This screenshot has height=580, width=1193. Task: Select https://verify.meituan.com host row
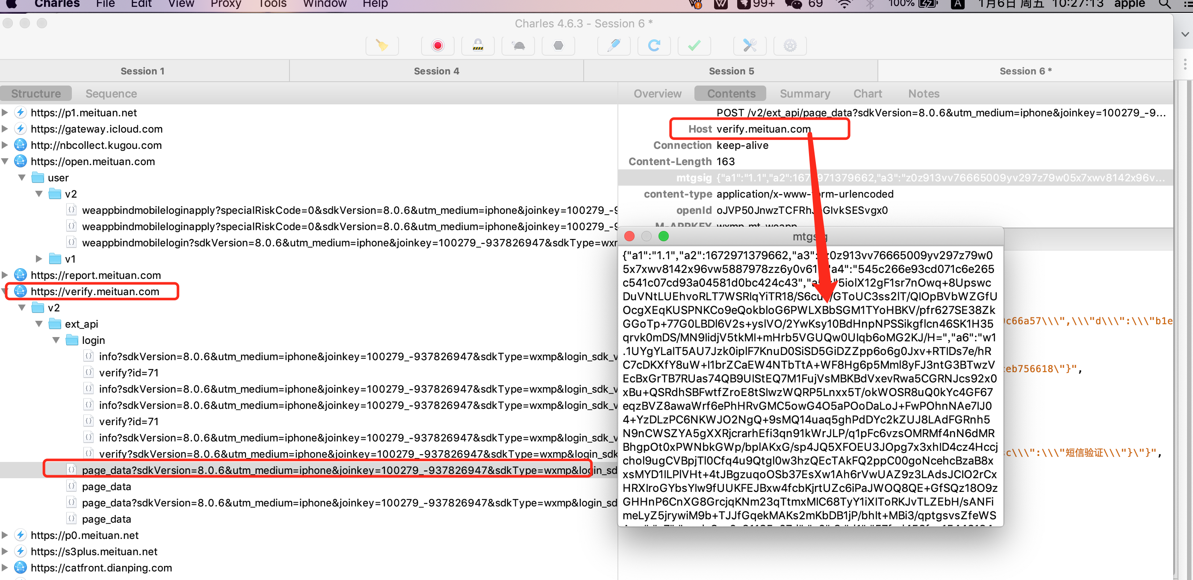tap(94, 291)
